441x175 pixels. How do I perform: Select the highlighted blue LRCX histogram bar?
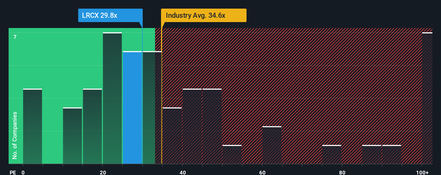pos(132,107)
